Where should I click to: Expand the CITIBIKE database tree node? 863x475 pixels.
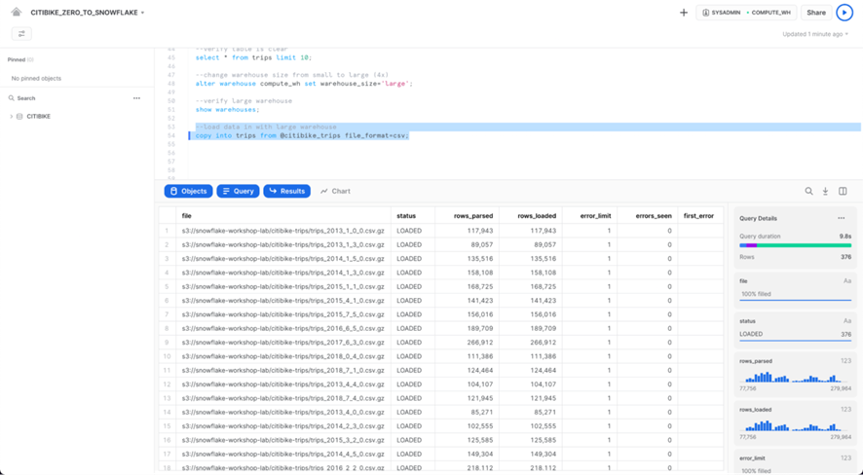[12, 117]
